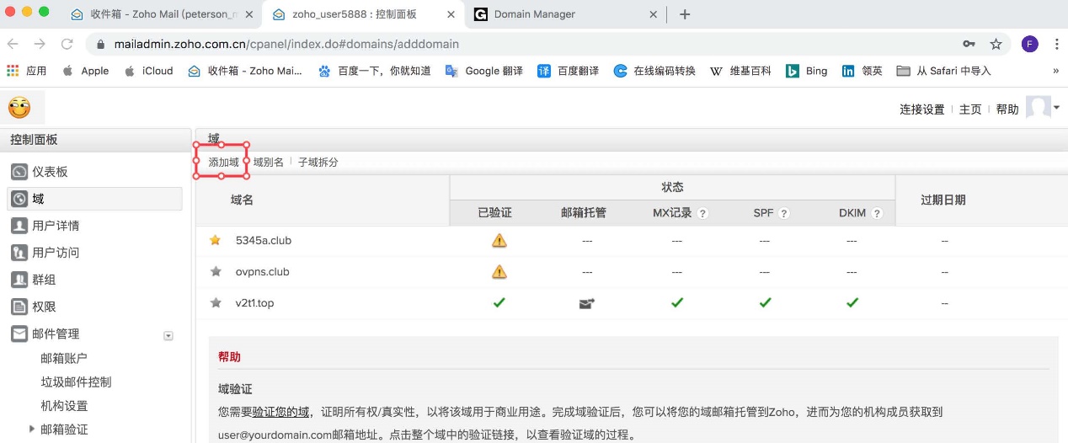Click help icon next to DKIM

point(877,214)
